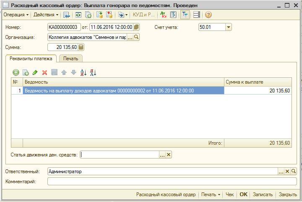
Task: Sort table ascending with the А-Я icon
Action: (83, 72)
